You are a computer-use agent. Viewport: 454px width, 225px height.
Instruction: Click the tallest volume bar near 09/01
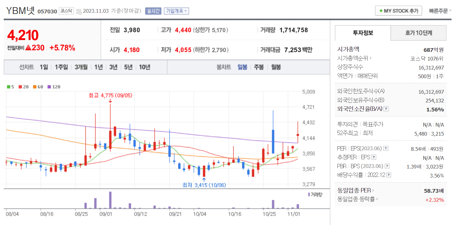(x=110, y=200)
